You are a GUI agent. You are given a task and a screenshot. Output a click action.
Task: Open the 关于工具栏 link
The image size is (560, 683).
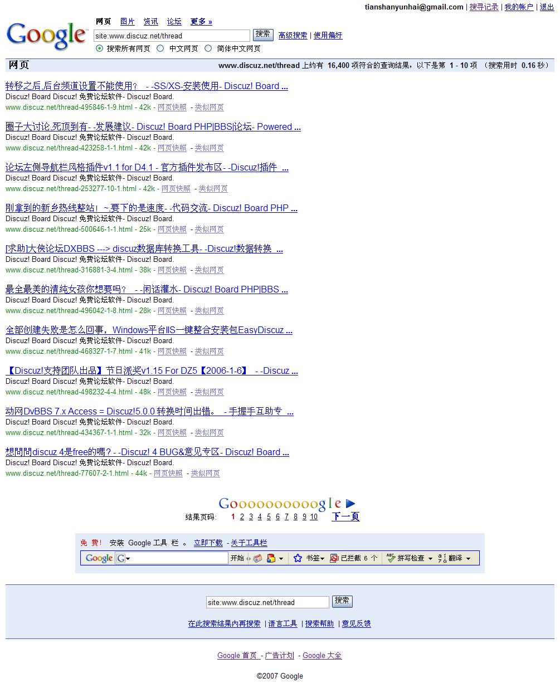click(x=249, y=543)
